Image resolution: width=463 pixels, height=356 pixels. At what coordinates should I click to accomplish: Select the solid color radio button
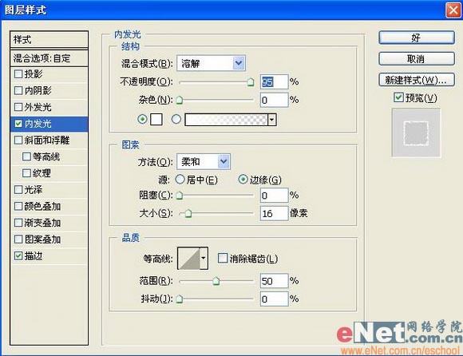[x=142, y=119]
